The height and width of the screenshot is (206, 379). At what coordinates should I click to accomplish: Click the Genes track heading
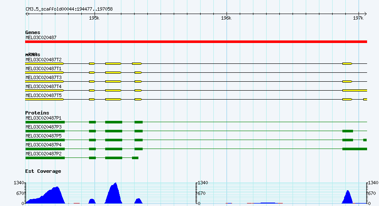pyautogui.click(x=33, y=32)
